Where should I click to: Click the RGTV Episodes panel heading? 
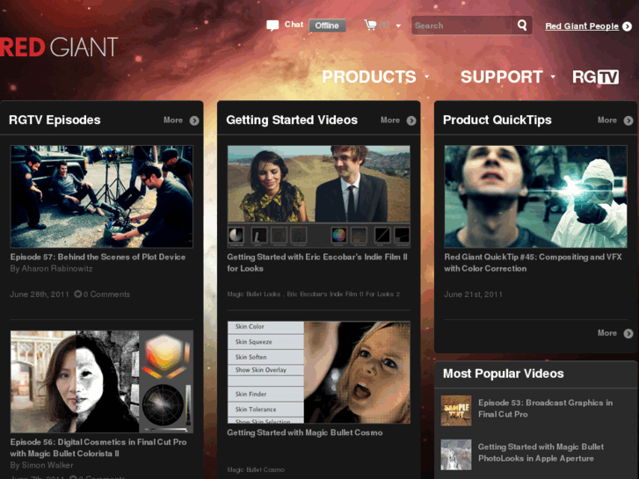tap(54, 120)
